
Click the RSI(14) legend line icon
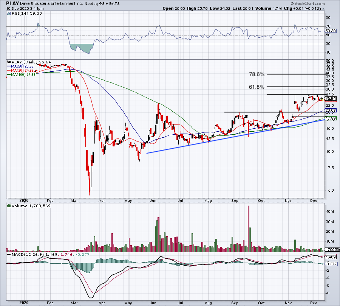pos(9,14)
